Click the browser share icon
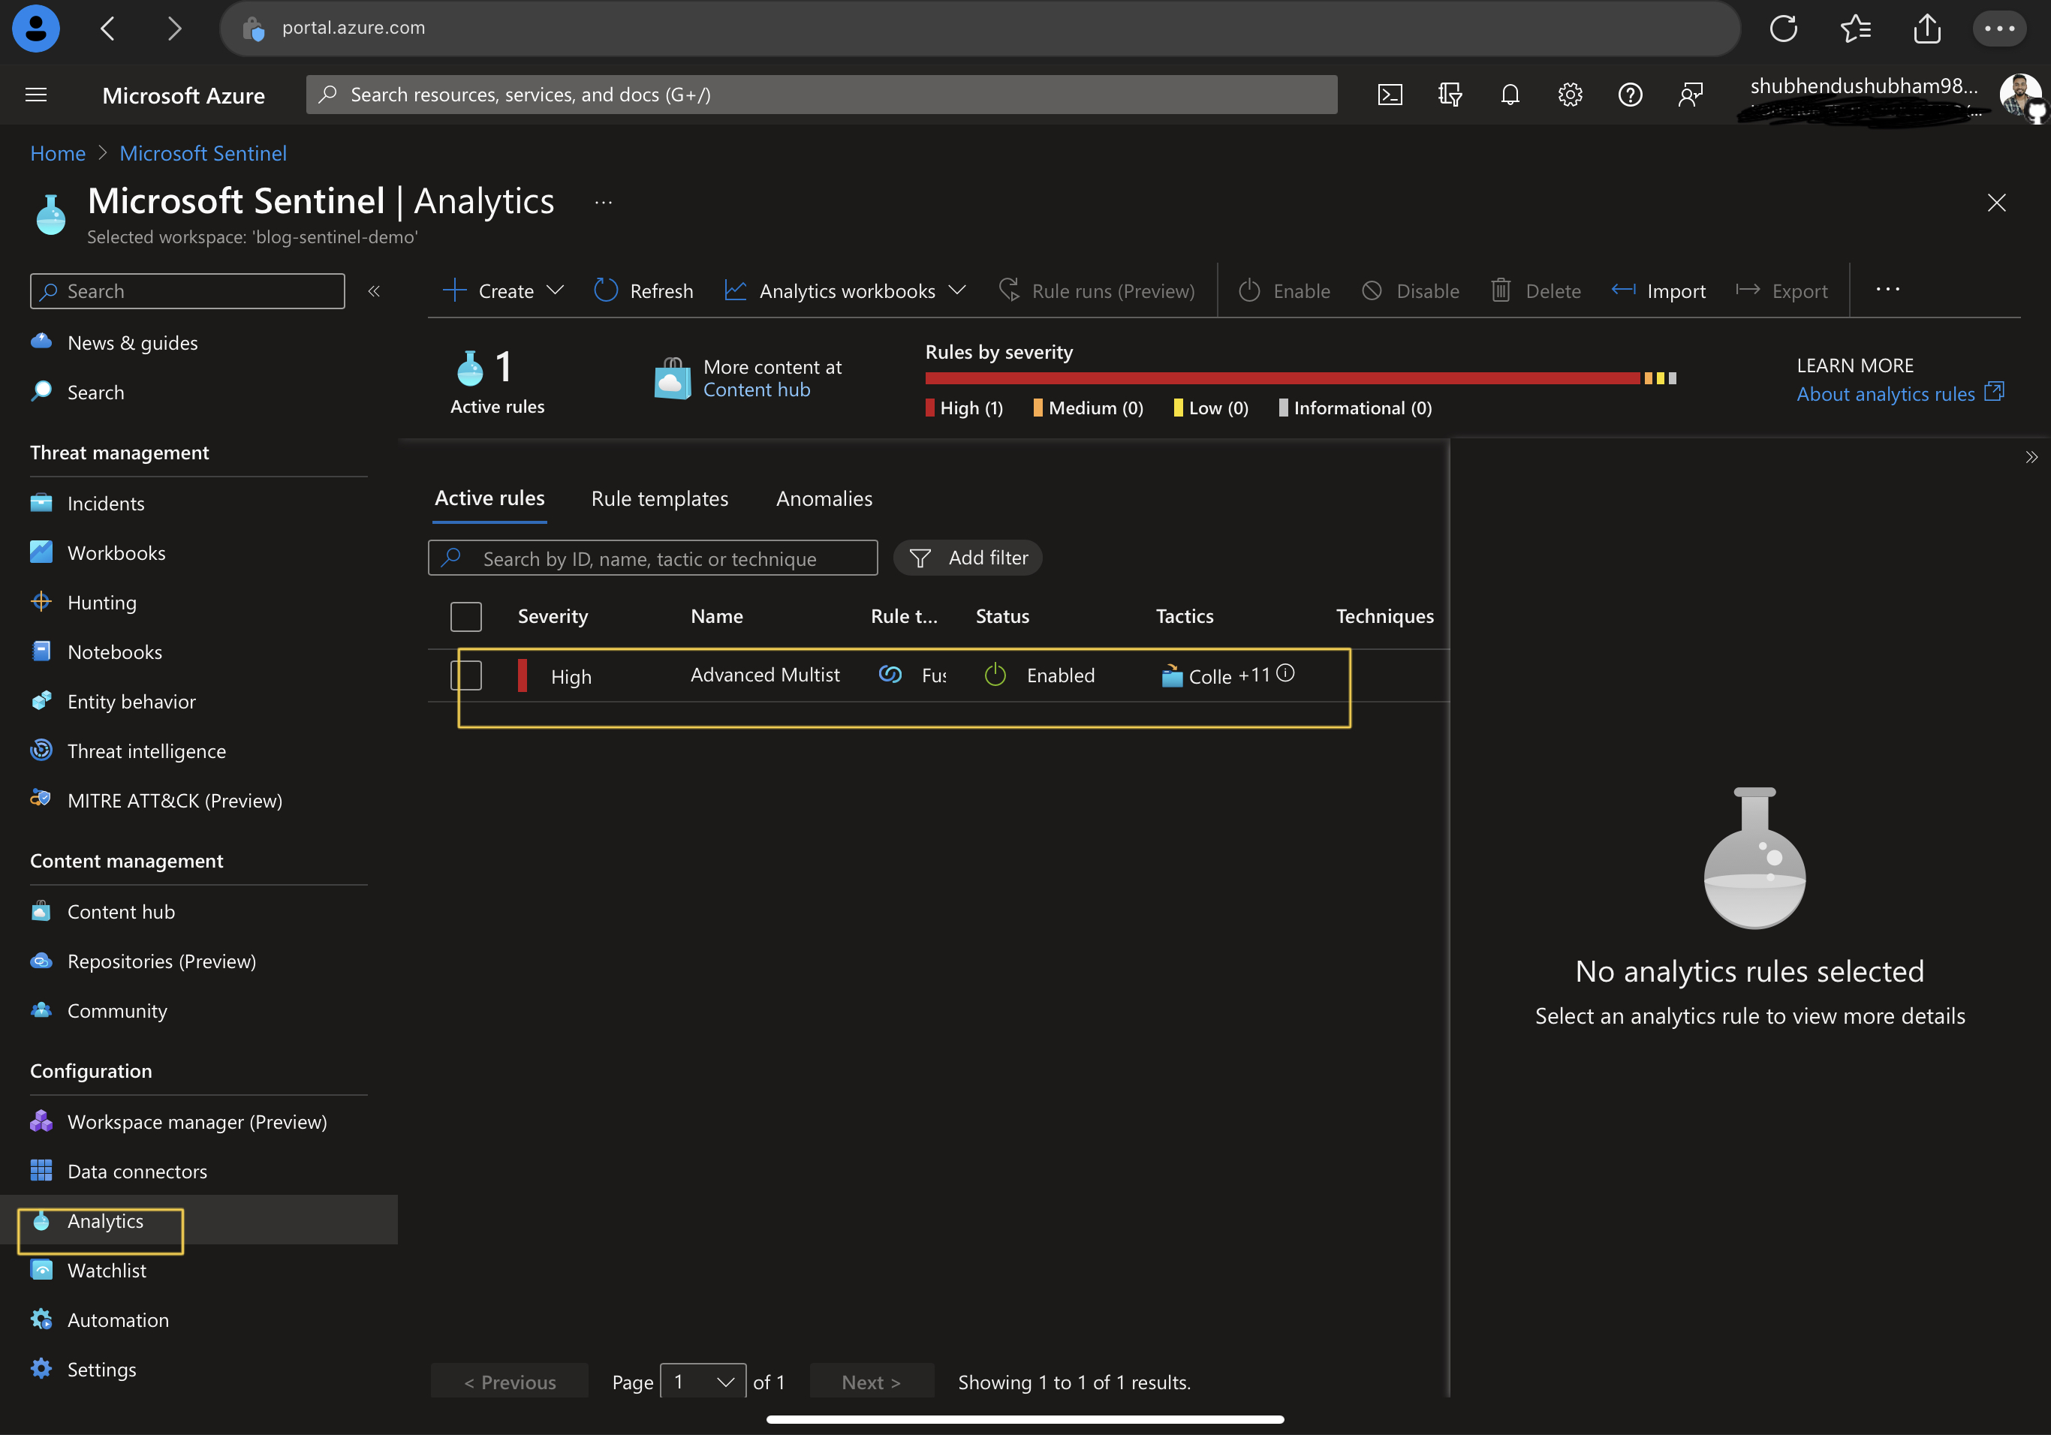 [x=1927, y=28]
